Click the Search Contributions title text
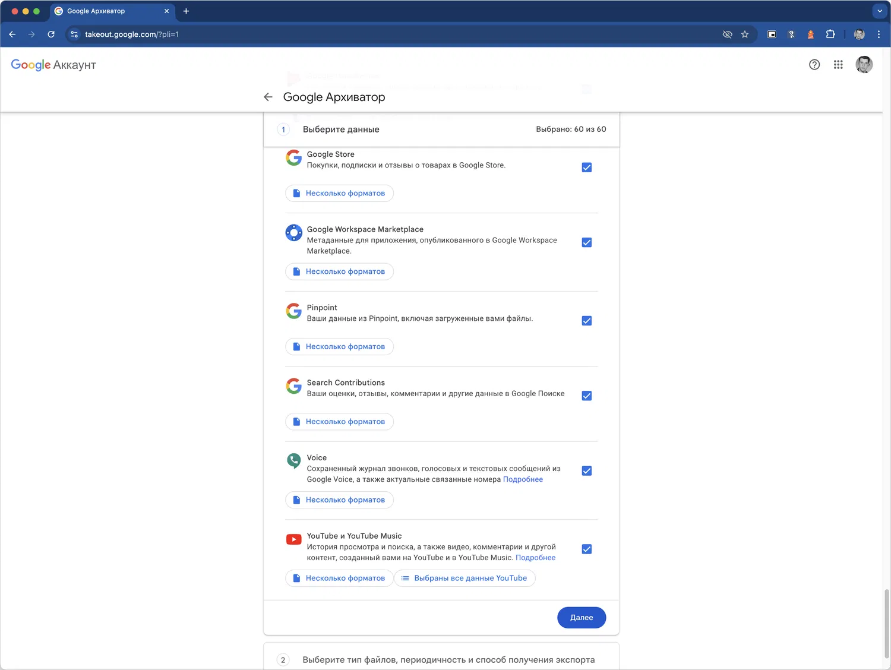 pos(346,383)
